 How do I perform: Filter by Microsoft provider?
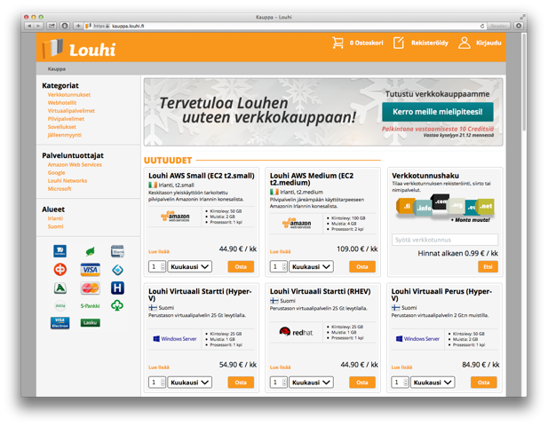(60, 188)
